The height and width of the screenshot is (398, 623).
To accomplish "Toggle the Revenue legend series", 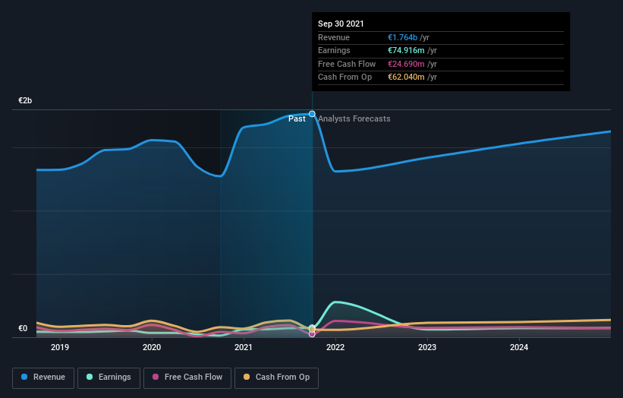I will point(43,377).
